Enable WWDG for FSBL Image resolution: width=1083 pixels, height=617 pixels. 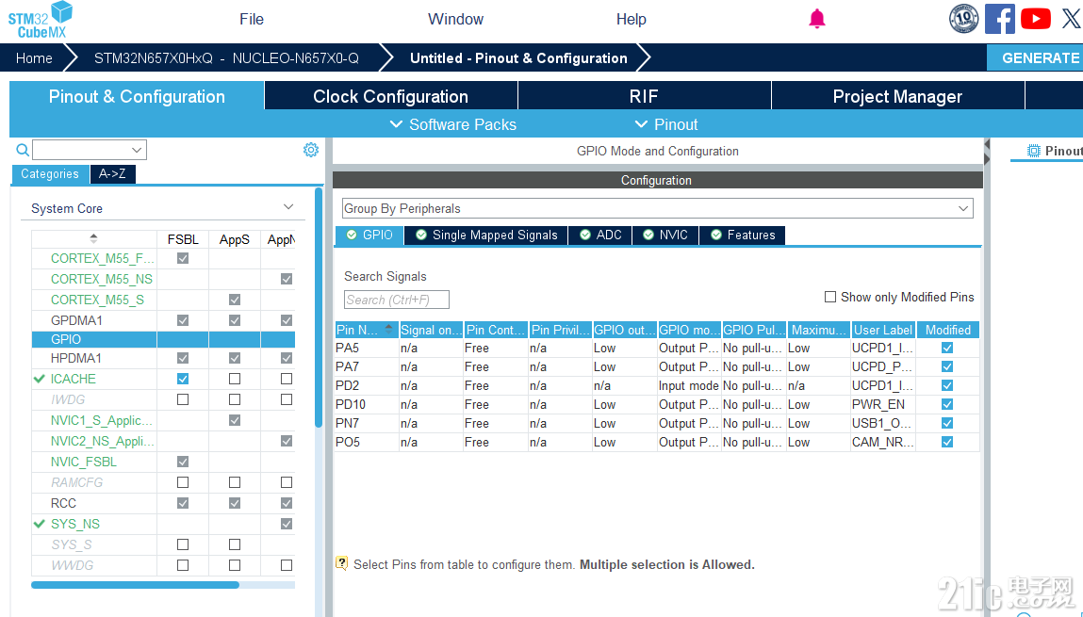tap(183, 565)
